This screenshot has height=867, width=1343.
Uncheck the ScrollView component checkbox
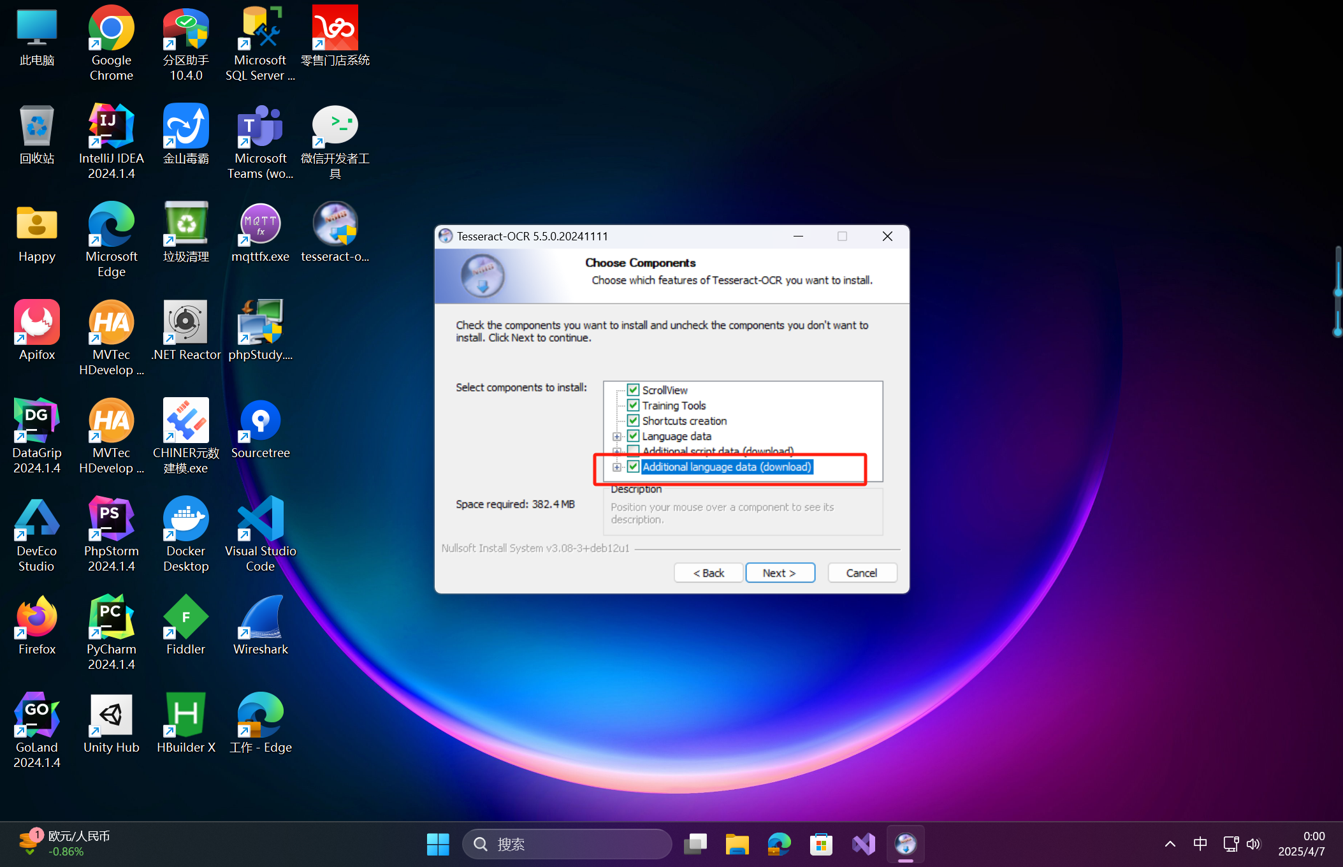pyautogui.click(x=633, y=390)
